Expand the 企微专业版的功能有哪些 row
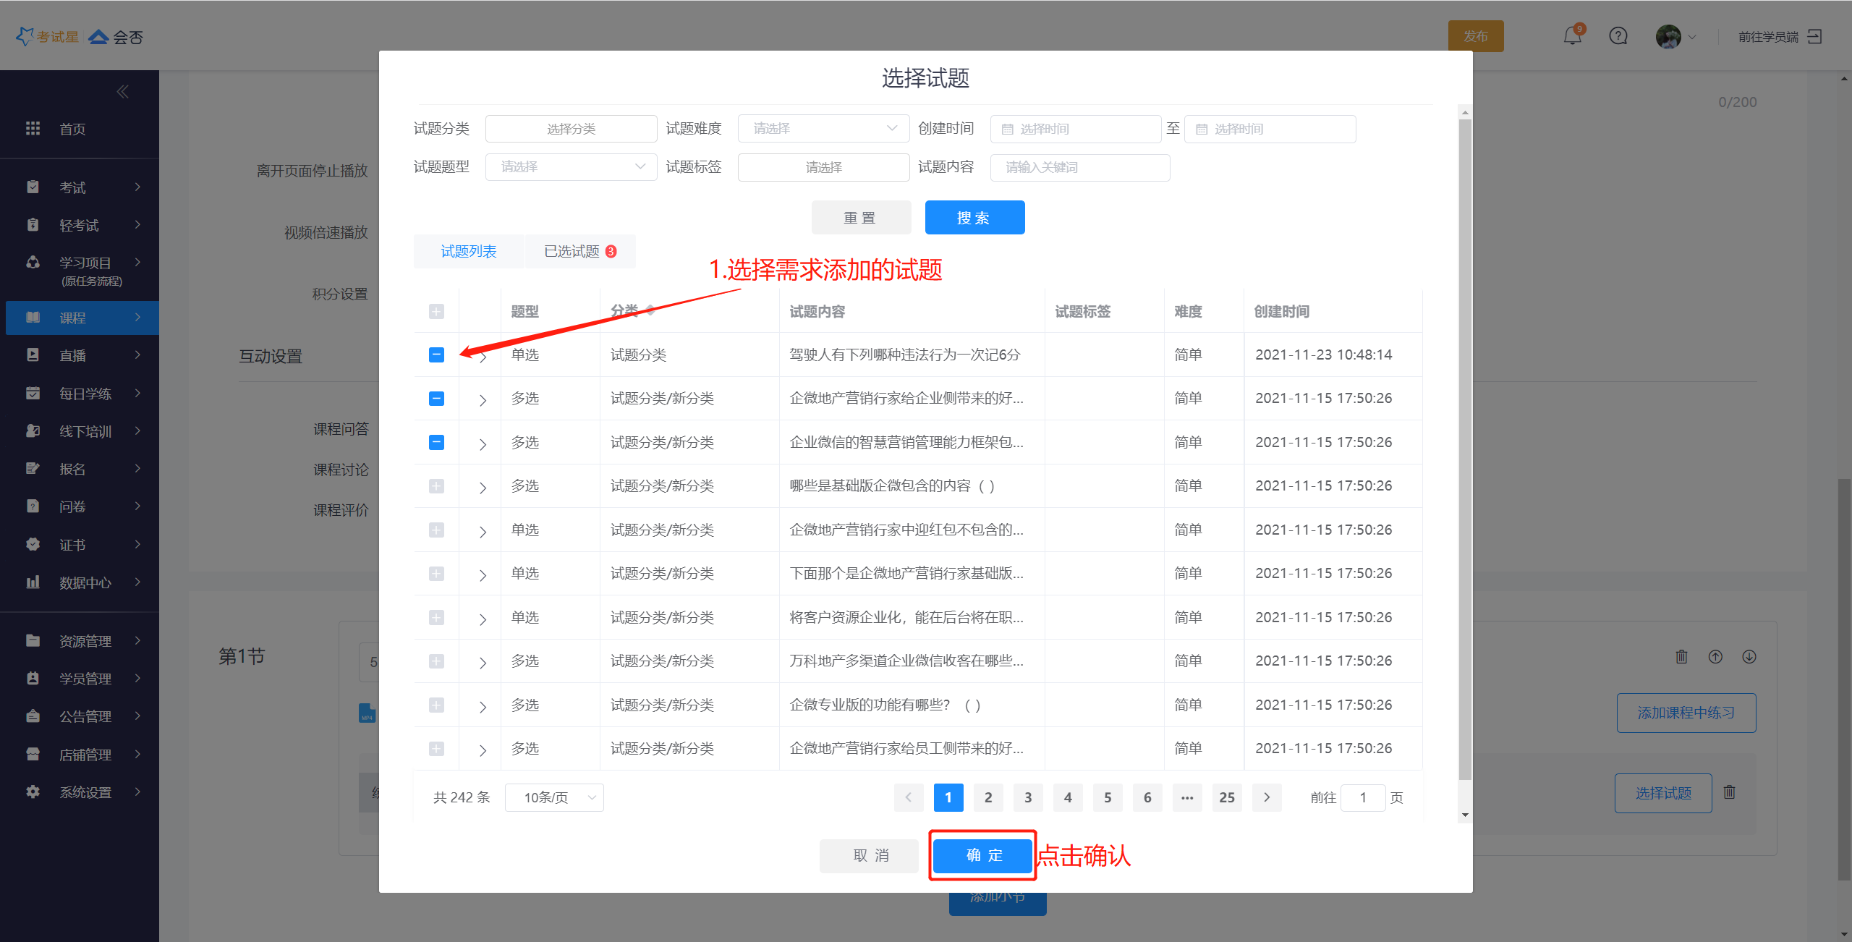Image resolution: width=1852 pixels, height=942 pixels. (483, 707)
